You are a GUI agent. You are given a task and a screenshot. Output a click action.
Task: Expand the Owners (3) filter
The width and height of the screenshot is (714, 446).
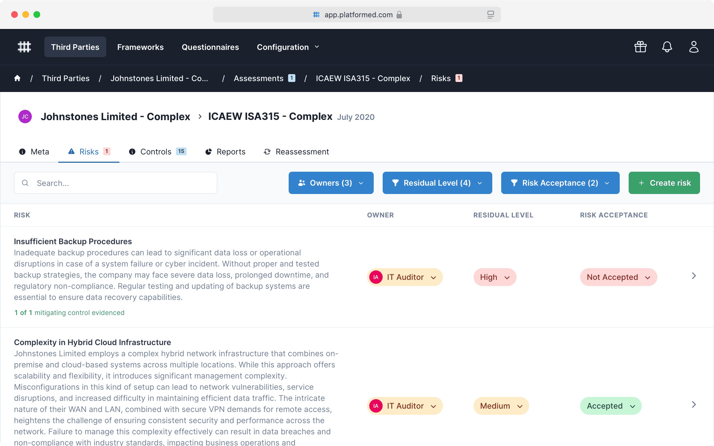pos(331,183)
